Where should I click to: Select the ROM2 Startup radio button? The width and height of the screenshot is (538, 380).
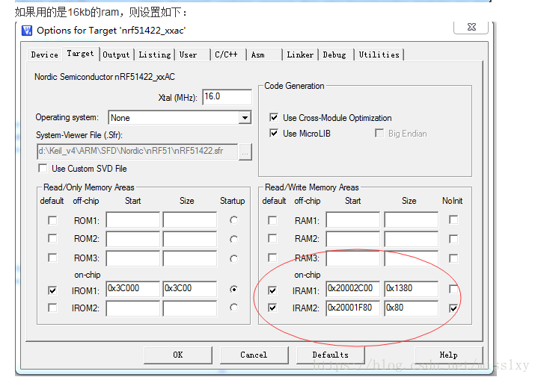(233, 239)
